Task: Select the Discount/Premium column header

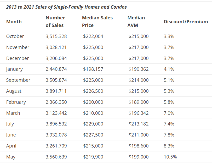Action: click(x=186, y=22)
